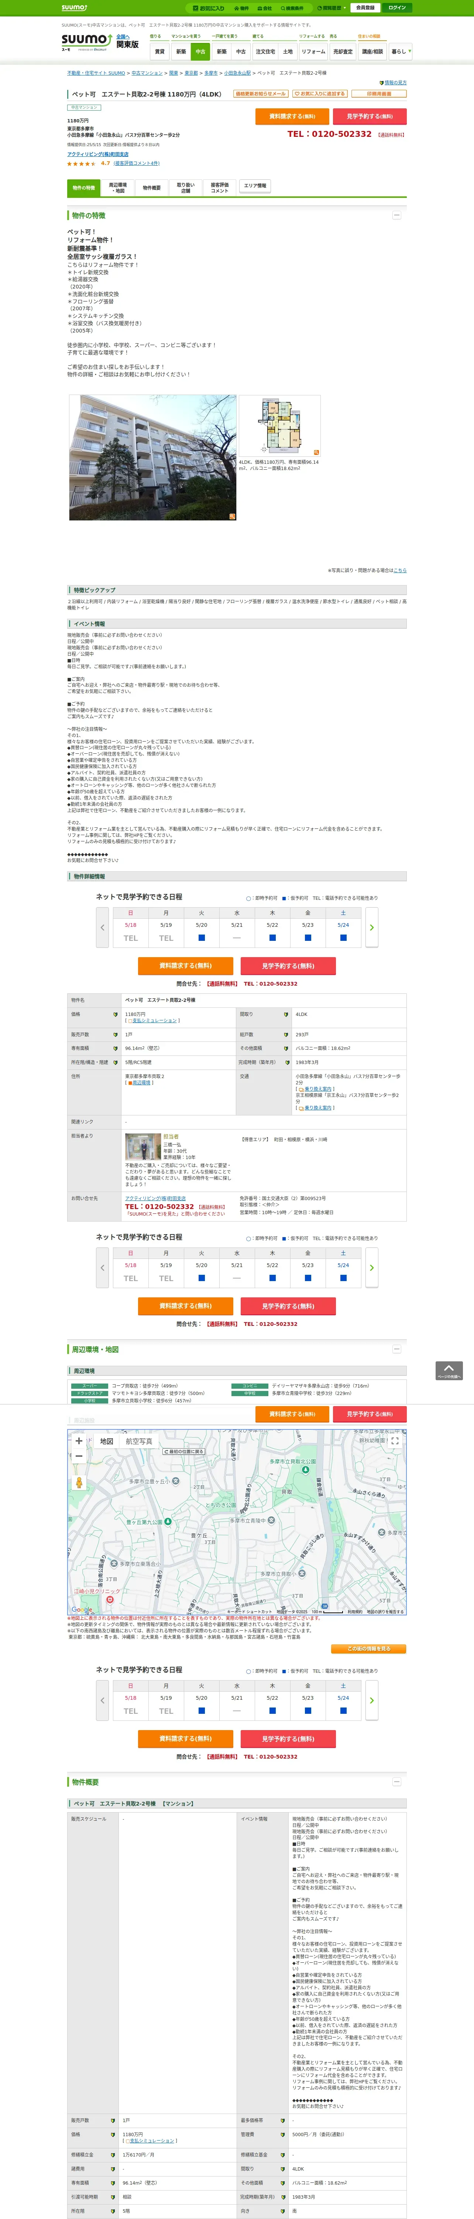Open saved 検索条件 in the top header
The width and height of the screenshot is (474, 2219).
pyautogui.click(x=292, y=8)
